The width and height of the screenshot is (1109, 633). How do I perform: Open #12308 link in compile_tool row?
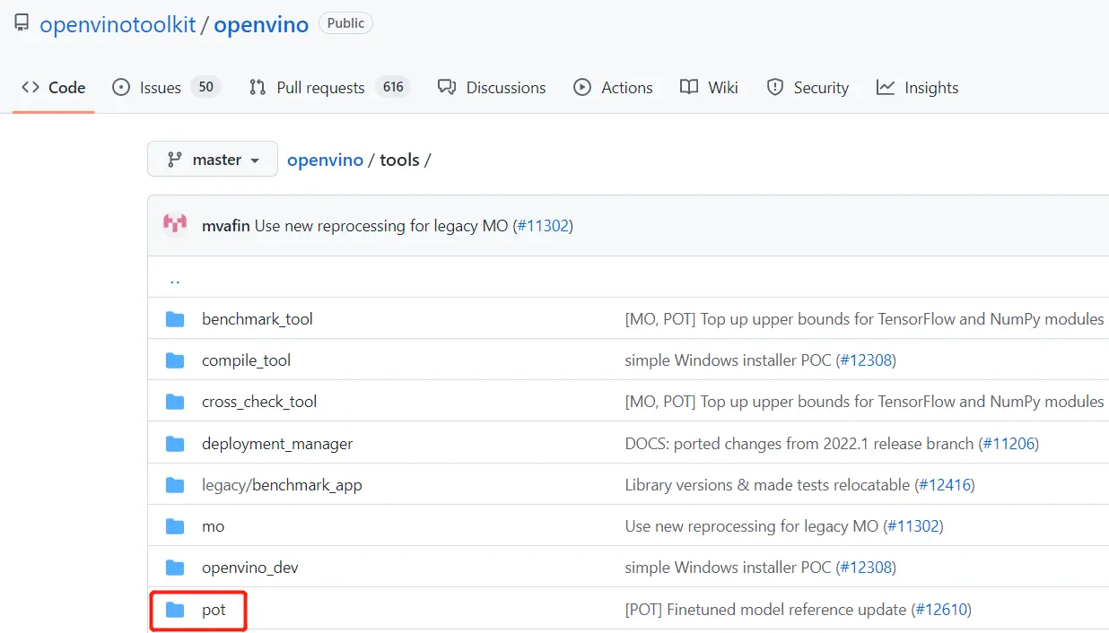tap(866, 360)
